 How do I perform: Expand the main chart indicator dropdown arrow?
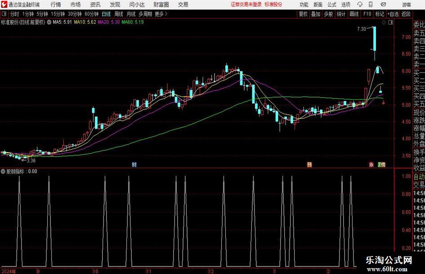coord(49,22)
